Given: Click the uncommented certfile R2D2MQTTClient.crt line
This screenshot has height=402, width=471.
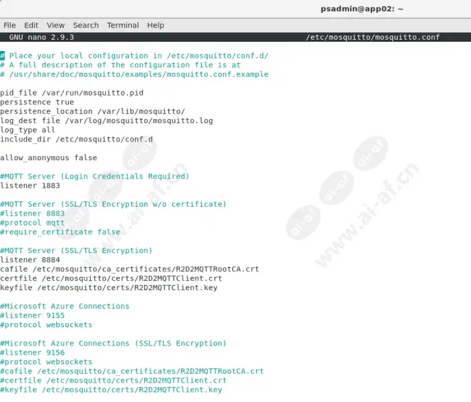Looking at the screenshot, I should tap(111, 278).
